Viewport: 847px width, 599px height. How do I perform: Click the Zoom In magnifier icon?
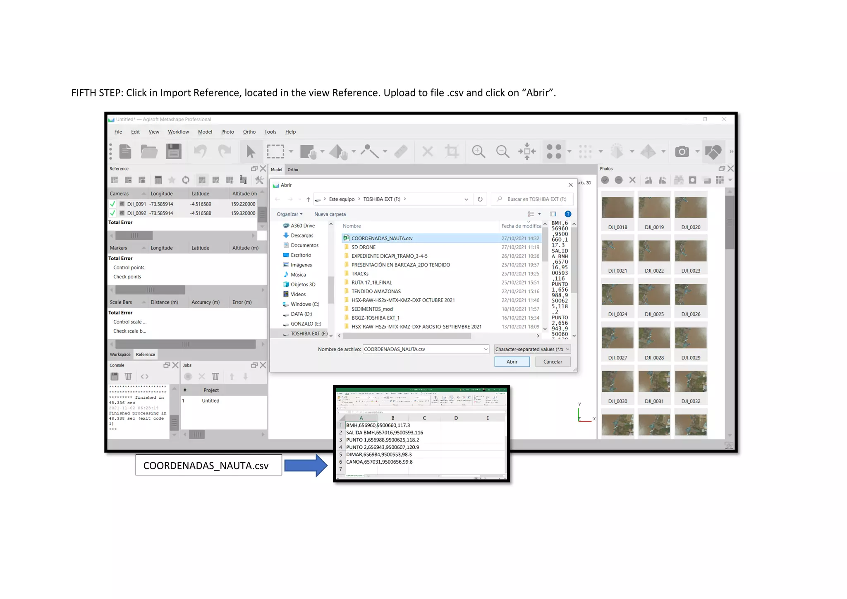(x=478, y=151)
